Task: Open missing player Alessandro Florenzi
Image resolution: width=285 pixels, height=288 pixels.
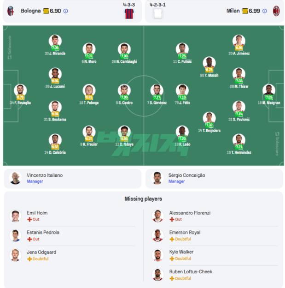Action: [x=189, y=213]
